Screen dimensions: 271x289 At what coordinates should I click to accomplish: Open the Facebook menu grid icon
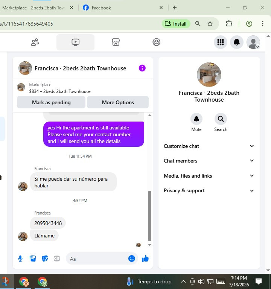point(221,42)
